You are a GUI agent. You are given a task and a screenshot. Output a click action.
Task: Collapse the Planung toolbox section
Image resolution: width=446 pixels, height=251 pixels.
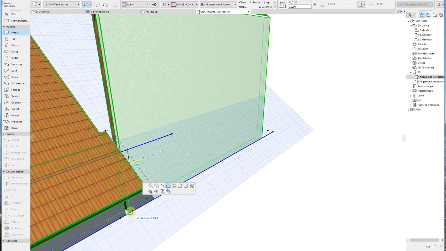click(4, 27)
